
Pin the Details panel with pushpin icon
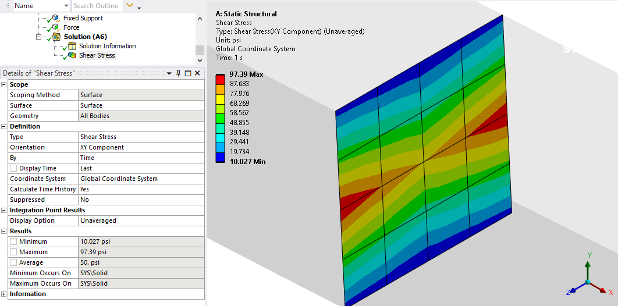coord(179,73)
